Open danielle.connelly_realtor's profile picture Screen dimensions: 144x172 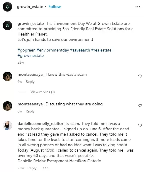pos(7,126)
